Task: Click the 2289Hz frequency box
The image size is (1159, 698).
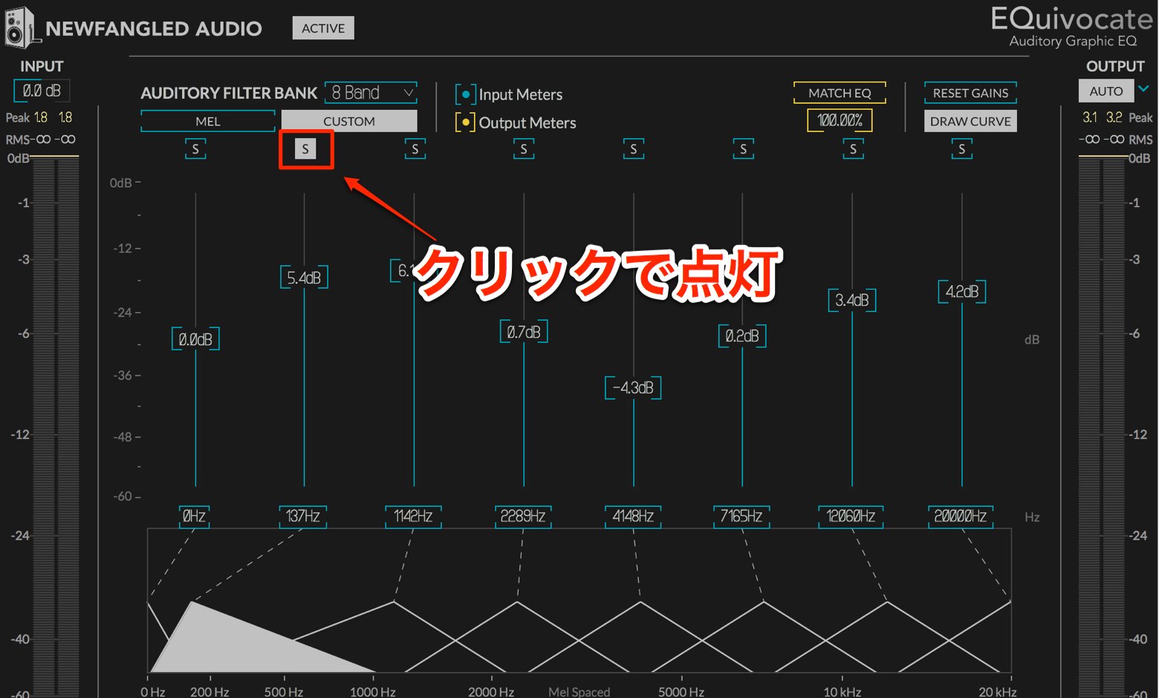Action: (x=523, y=516)
